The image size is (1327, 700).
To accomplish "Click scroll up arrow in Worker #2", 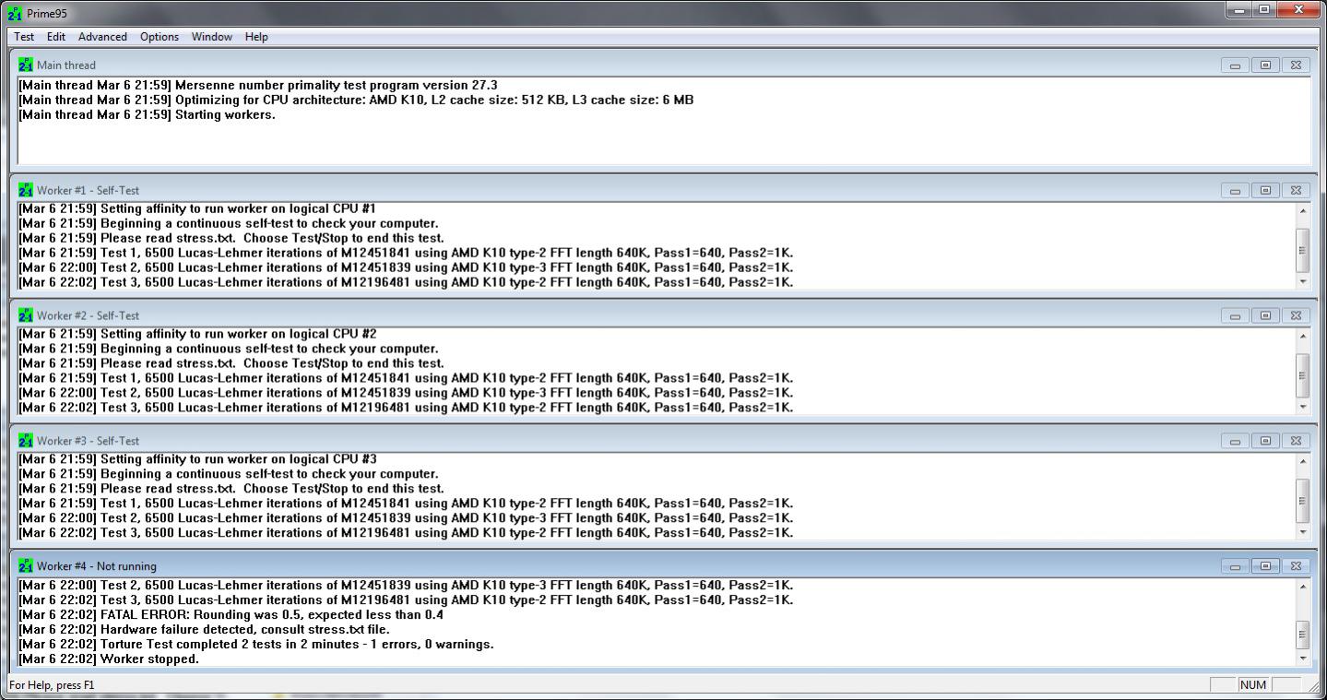I will [1302, 336].
